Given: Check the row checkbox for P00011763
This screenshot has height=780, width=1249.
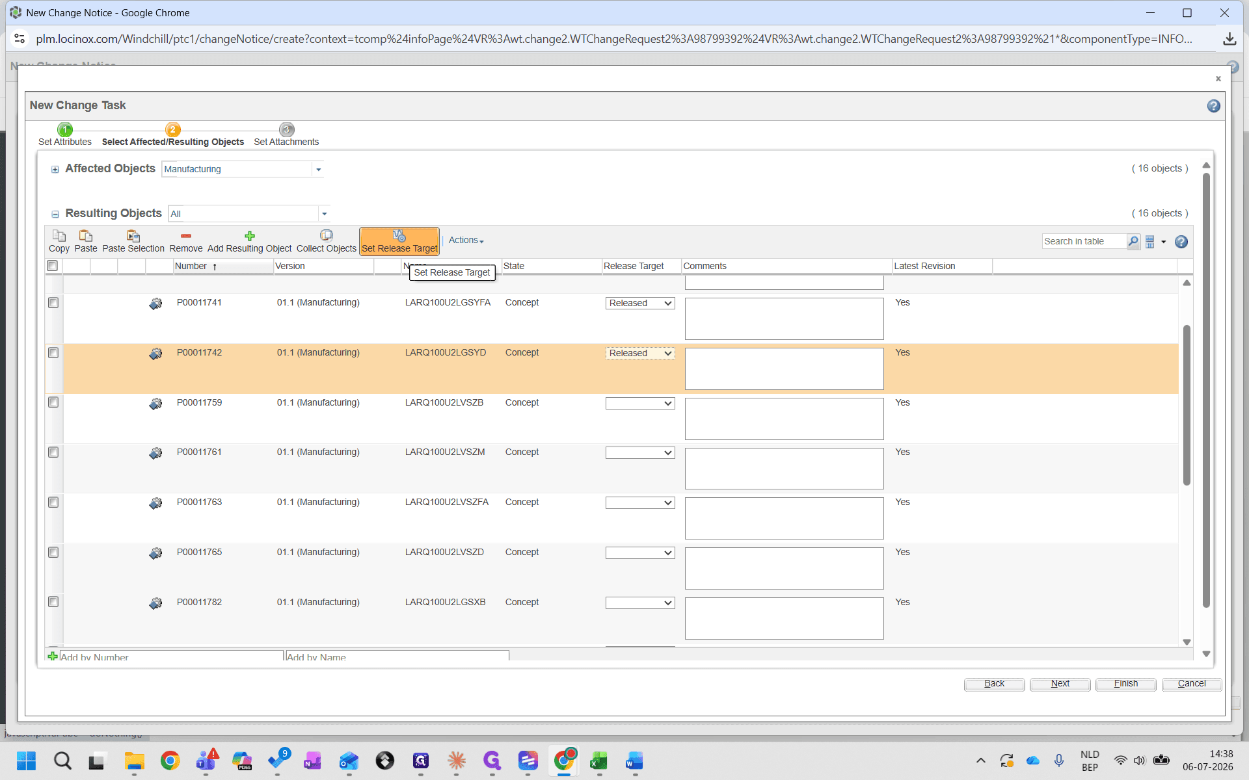Looking at the screenshot, I should [53, 502].
